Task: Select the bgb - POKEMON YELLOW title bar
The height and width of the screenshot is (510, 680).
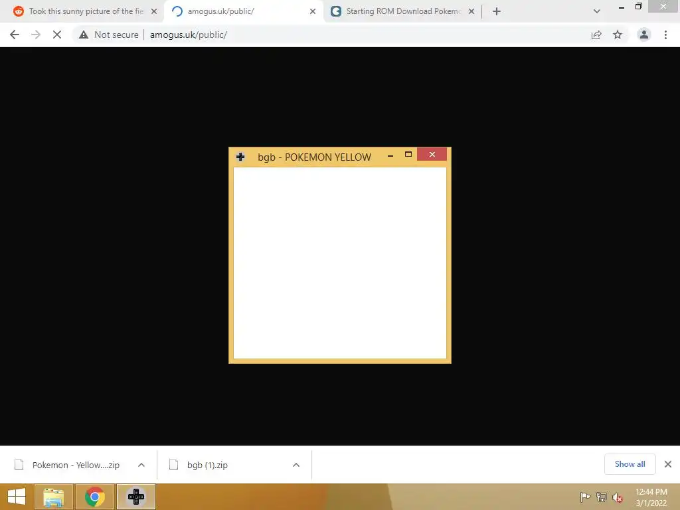Action: [x=314, y=157]
